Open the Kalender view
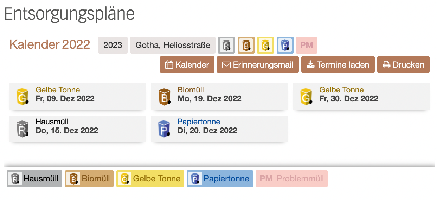437x200 pixels. [x=187, y=64]
